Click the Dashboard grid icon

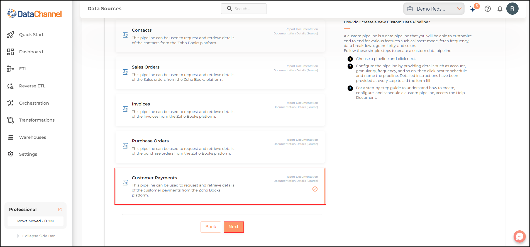tap(11, 52)
